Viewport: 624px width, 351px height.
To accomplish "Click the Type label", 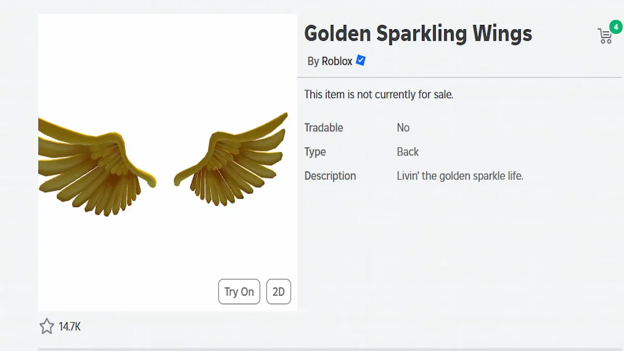I will 315,152.
